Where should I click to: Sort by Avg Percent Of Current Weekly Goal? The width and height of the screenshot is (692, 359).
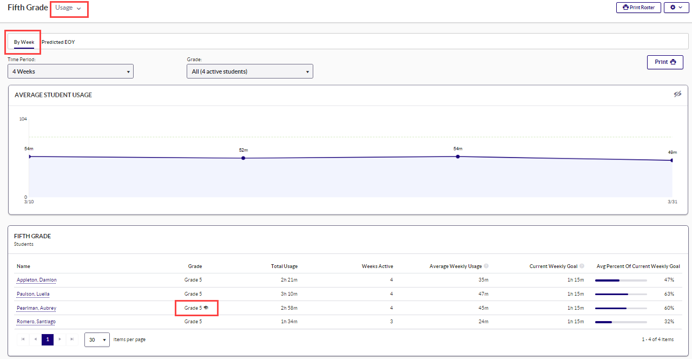pos(638,266)
